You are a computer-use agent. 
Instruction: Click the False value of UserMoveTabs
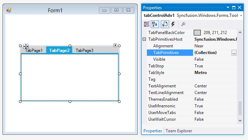(x=199, y=113)
